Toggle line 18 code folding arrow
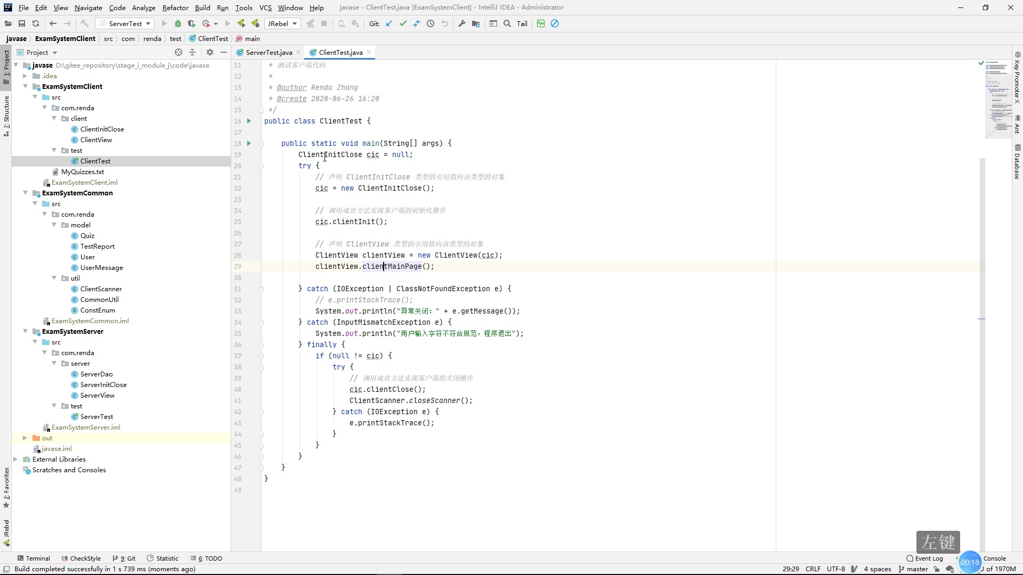The image size is (1023, 575). pos(261,143)
